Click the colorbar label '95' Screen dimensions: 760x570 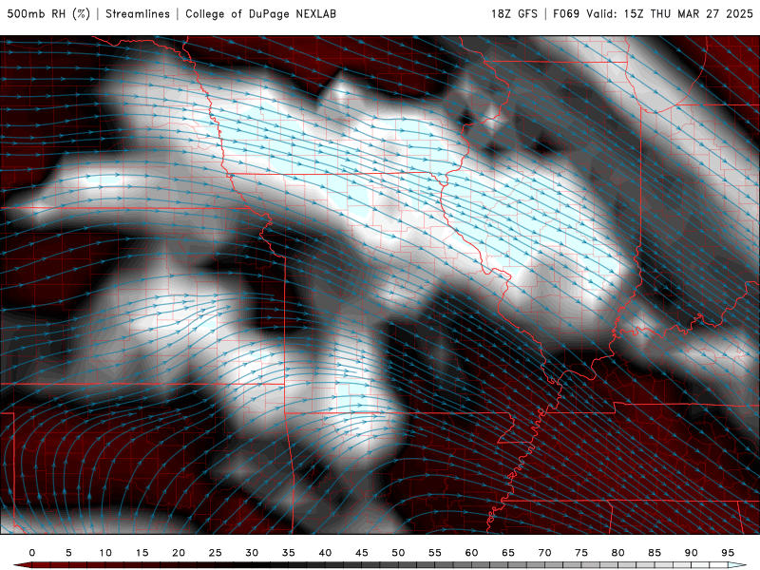(728, 553)
